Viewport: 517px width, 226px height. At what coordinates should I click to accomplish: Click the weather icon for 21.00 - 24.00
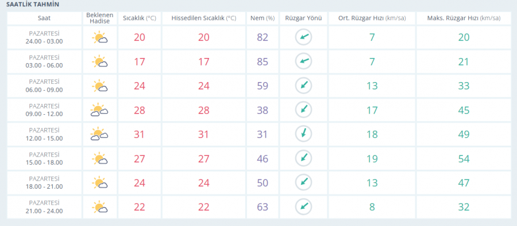point(100,207)
